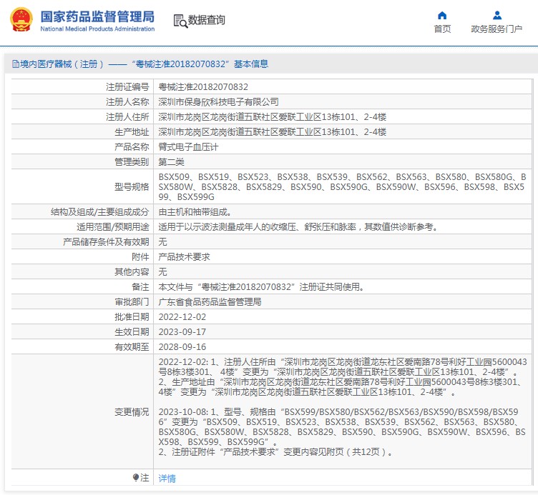
Task: Click the lightbulb icon beside 注
Action: (x=136, y=477)
